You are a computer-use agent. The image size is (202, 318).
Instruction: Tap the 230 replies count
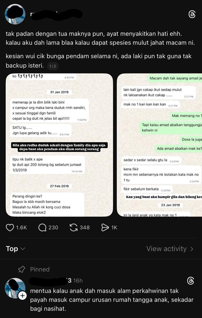coord(53,228)
